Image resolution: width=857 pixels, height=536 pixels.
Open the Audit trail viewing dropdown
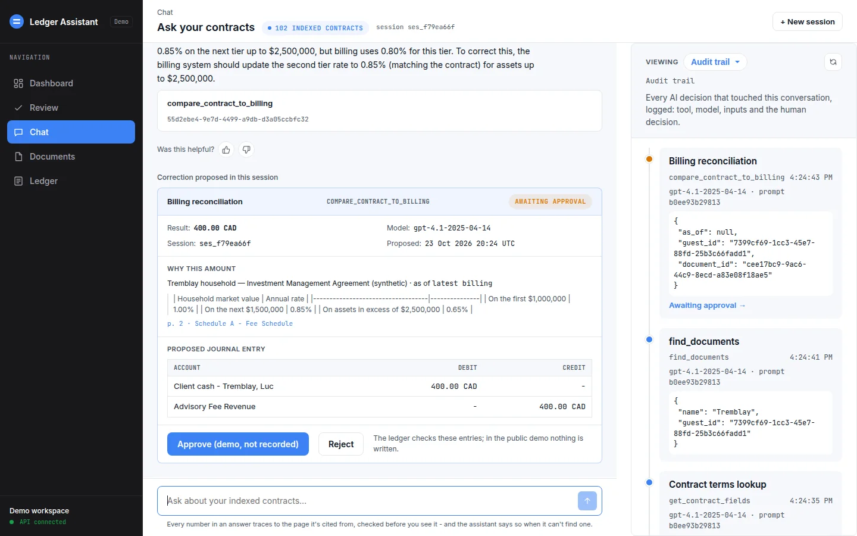(715, 62)
